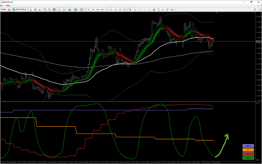The image size is (262, 164).
Task: Select the D1 timeframe toolbar button
Action: pyautogui.click(x=115, y=10)
